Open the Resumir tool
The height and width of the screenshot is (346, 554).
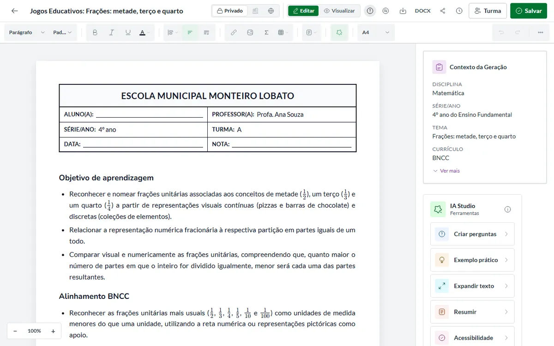click(472, 312)
